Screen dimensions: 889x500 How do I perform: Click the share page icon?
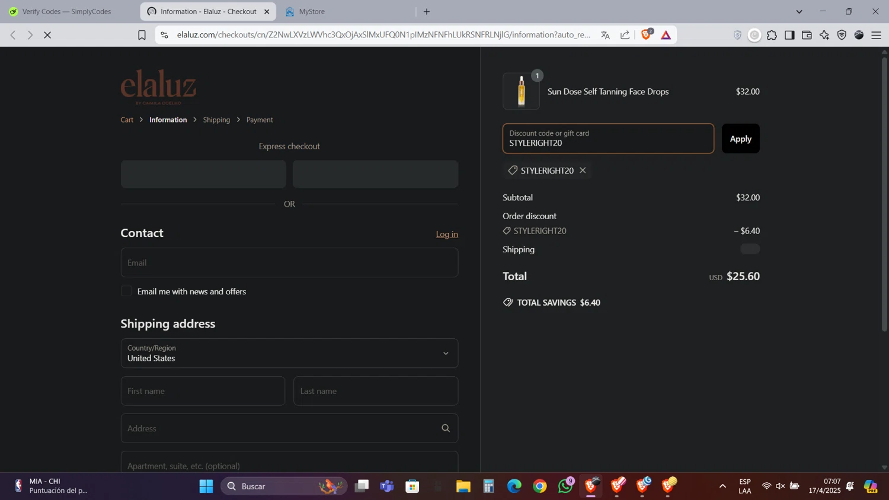[x=625, y=35]
